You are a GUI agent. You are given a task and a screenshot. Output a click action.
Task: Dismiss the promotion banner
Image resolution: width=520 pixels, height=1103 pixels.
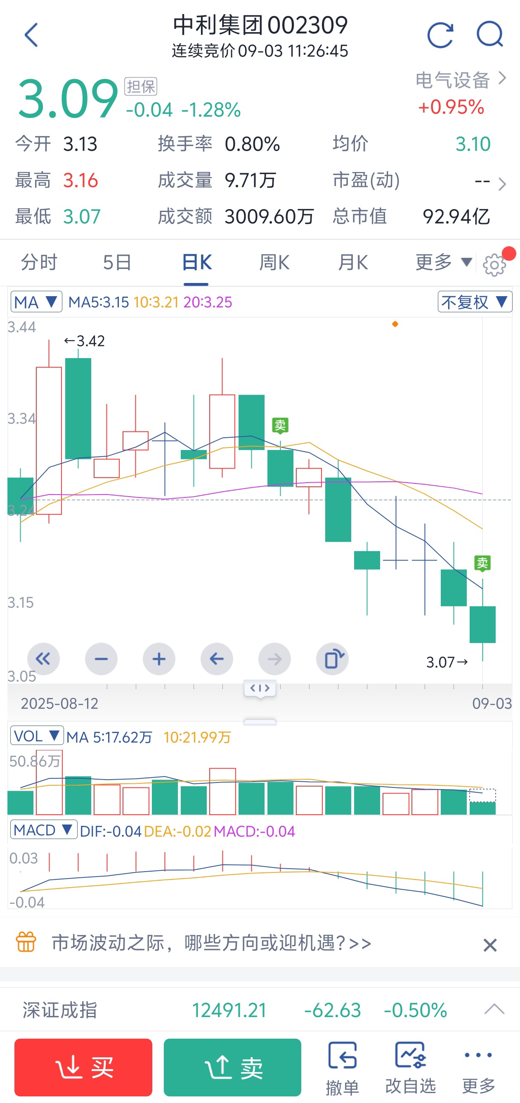click(x=490, y=945)
